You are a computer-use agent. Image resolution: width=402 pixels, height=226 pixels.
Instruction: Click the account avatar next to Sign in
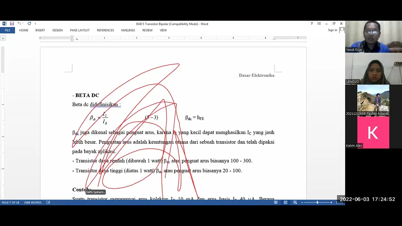pos(342,30)
